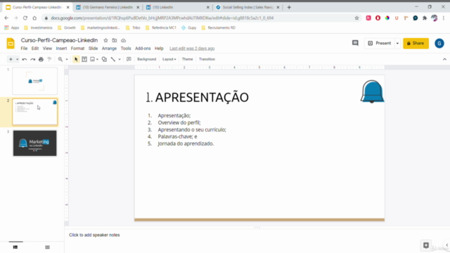Open the Tools menu
The image size is (450, 253).
coord(126,48)
